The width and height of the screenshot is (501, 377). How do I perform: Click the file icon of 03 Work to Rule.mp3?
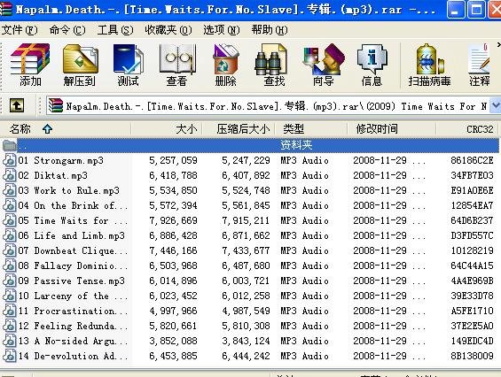(x=9, y=190)
